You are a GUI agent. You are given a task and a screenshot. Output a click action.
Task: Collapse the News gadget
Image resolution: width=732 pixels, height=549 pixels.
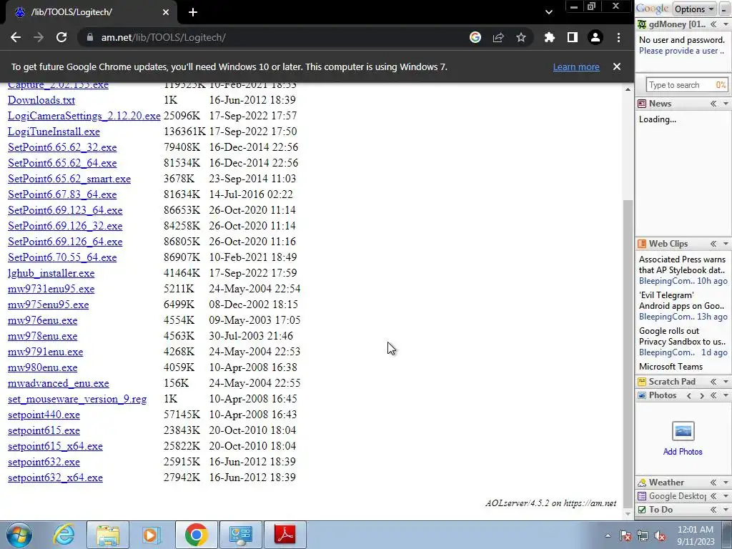pos(713,104)
